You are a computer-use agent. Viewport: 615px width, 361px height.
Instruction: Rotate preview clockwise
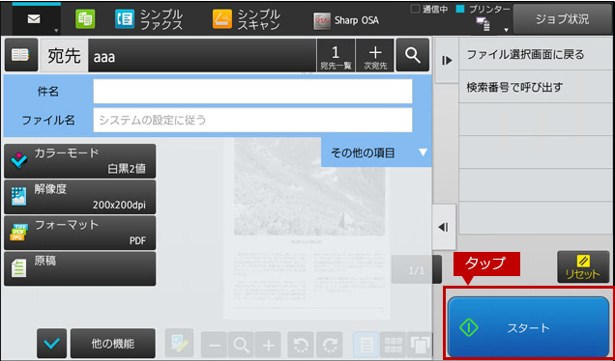(x=331, y=345)
